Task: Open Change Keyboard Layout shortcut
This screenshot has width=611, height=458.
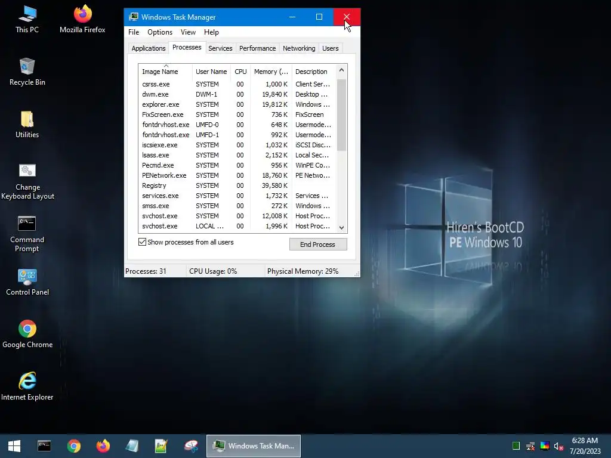Action: click(x=27, y=181)
